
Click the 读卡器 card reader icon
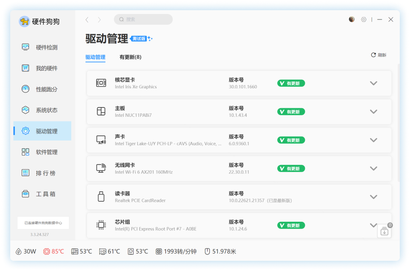point(101,197)
